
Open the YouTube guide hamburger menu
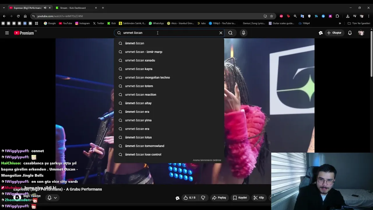point(7,33)
